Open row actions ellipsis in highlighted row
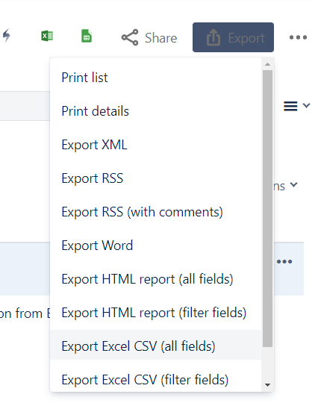 (284, 262)
